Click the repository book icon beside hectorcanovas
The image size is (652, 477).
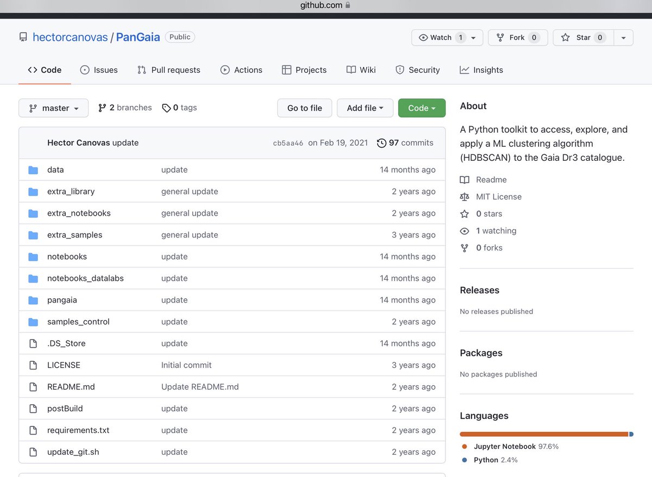(23, 37)
